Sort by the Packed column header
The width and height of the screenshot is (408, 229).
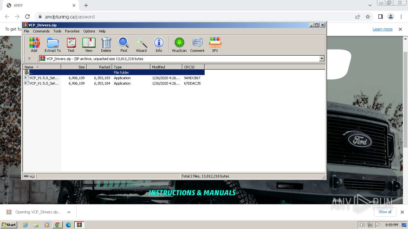click(x=99, y=67)
